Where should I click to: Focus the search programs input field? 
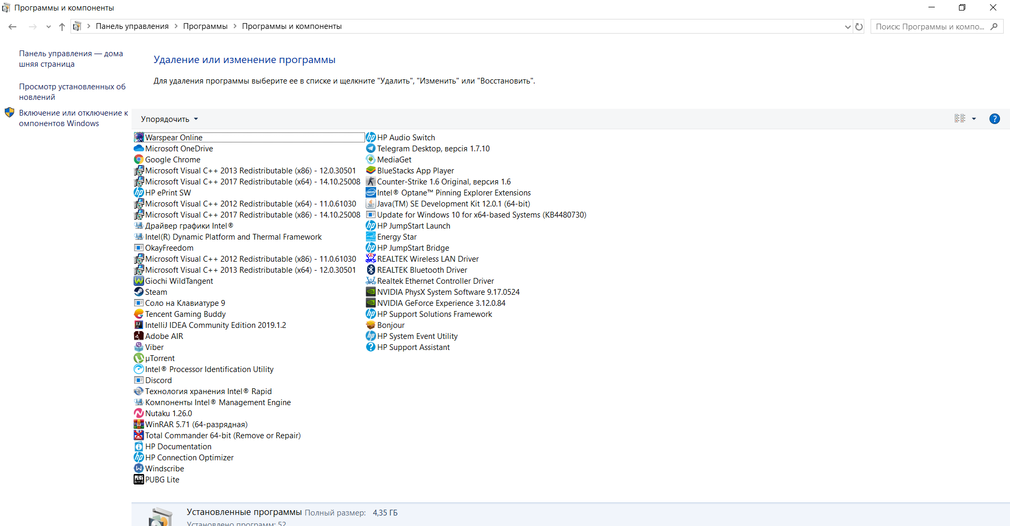[930, 27]
